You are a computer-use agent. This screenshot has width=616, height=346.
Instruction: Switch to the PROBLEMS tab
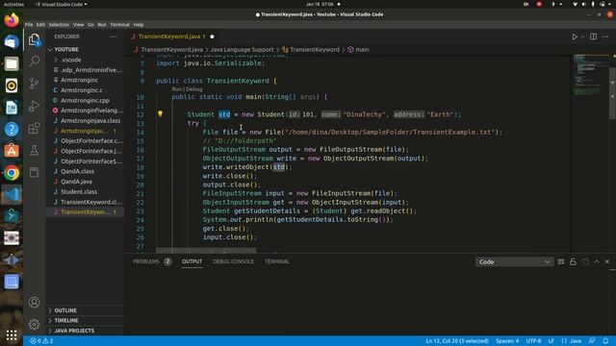[152, 261]
